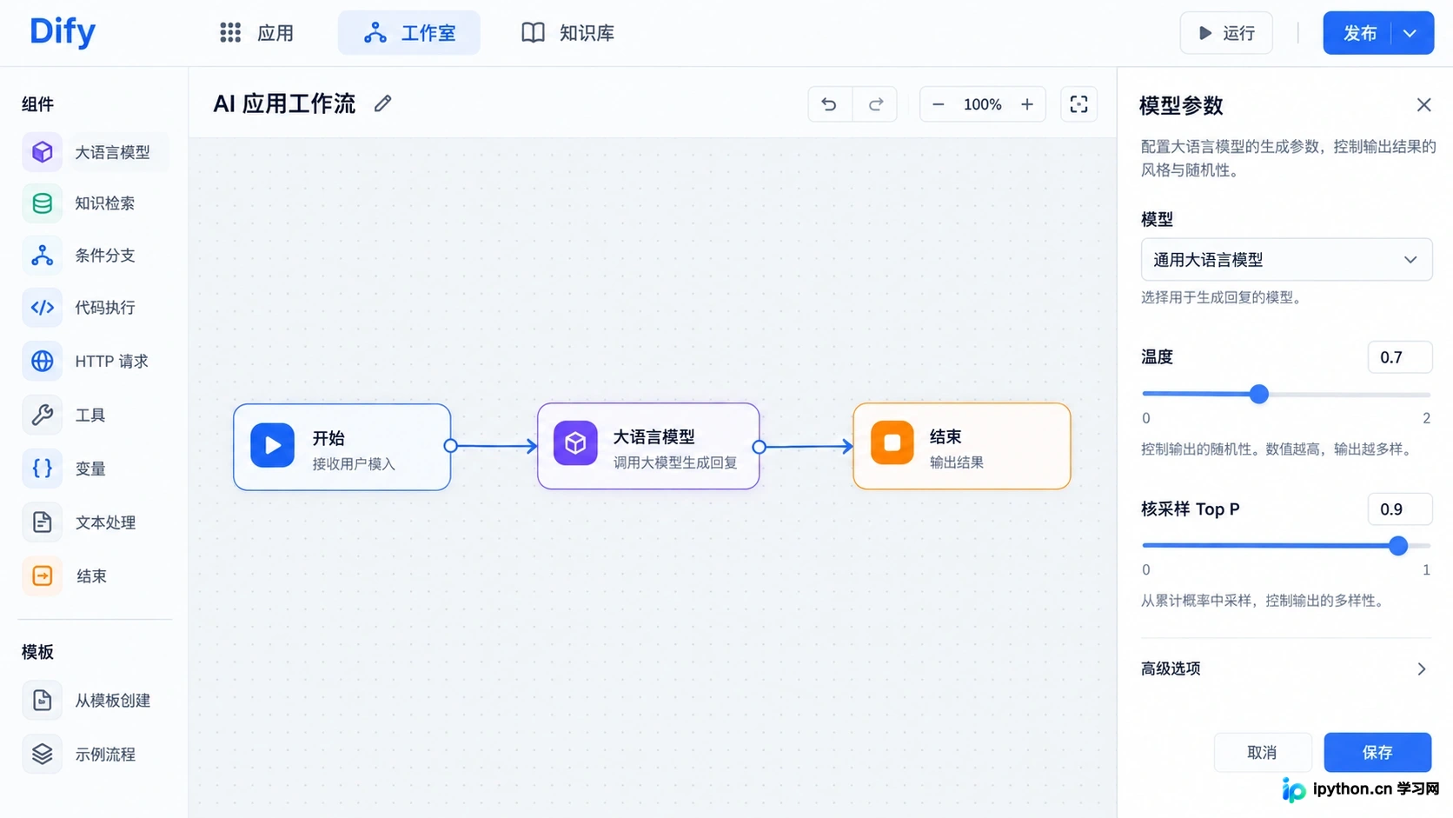Click the 开始 node output connector
The image size is (1453, 818).
[x=450, y=446]
